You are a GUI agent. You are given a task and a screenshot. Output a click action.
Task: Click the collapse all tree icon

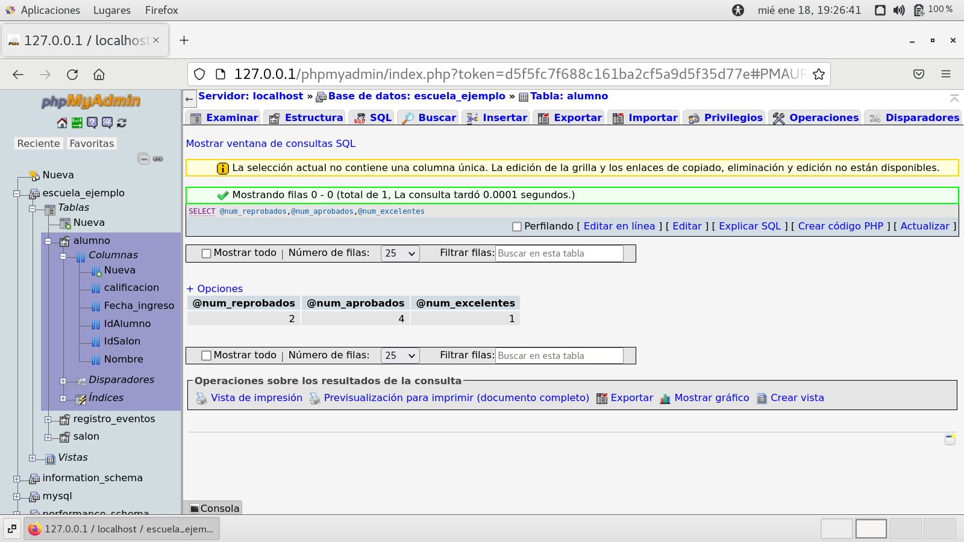(x=143, y=159)
